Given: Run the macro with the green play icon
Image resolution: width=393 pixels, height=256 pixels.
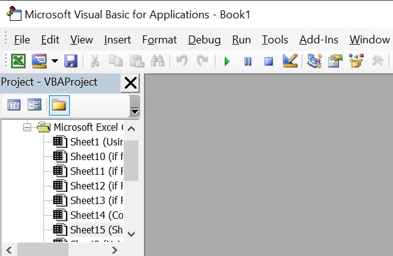Looking at the screenshot, I should (x=227, y=61).
